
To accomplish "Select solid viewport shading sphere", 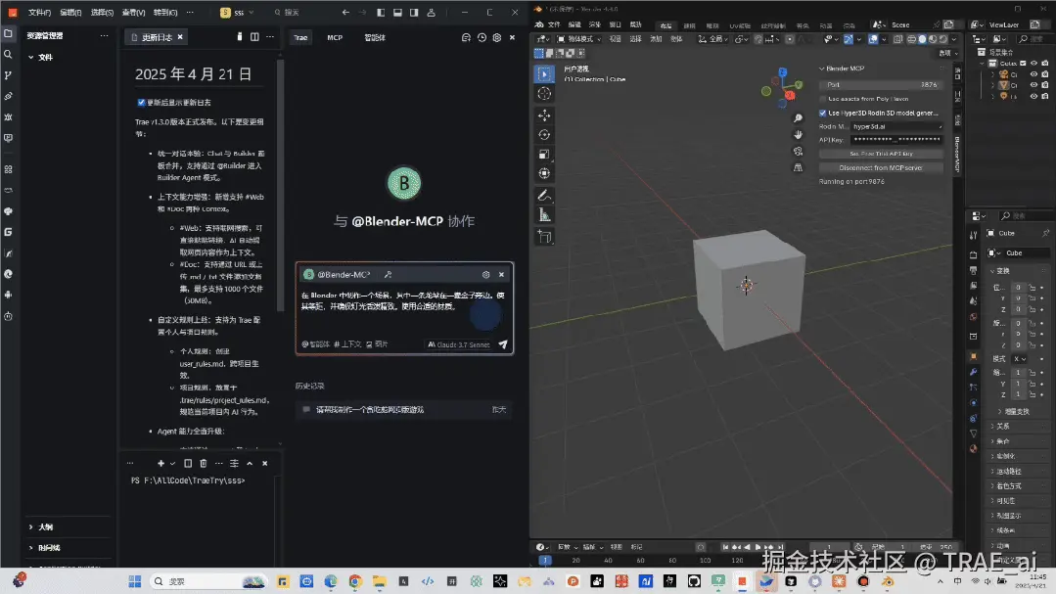I will click(923, 39).
